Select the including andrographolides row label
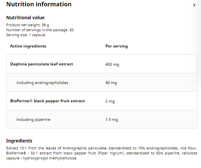 click(42, 83)
